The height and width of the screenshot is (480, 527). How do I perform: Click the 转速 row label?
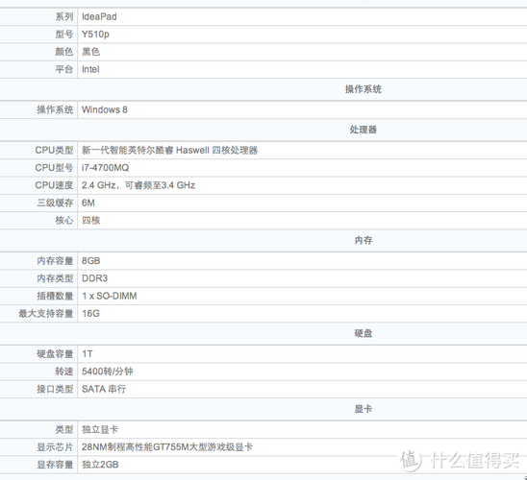pyautogui.click(x=63, y=372)
